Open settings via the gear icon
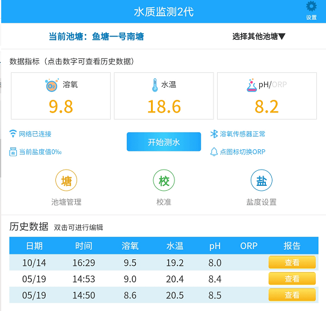 pyautogui.click(x=311, y=6)
